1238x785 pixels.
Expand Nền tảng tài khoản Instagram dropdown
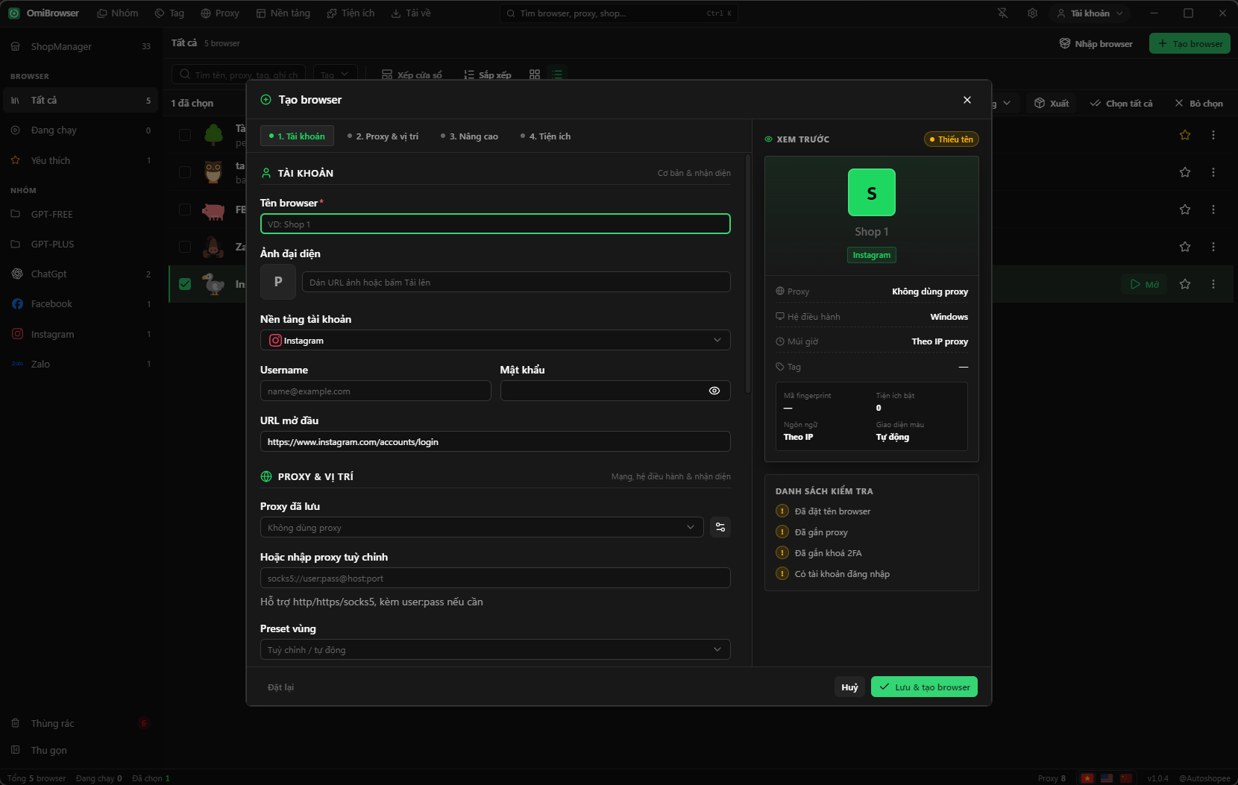point(495,341)
